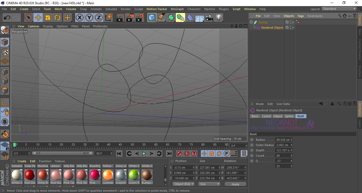Add a Camera object from toolbar
This screenshot has width=362, height=193.
point(209,18)
